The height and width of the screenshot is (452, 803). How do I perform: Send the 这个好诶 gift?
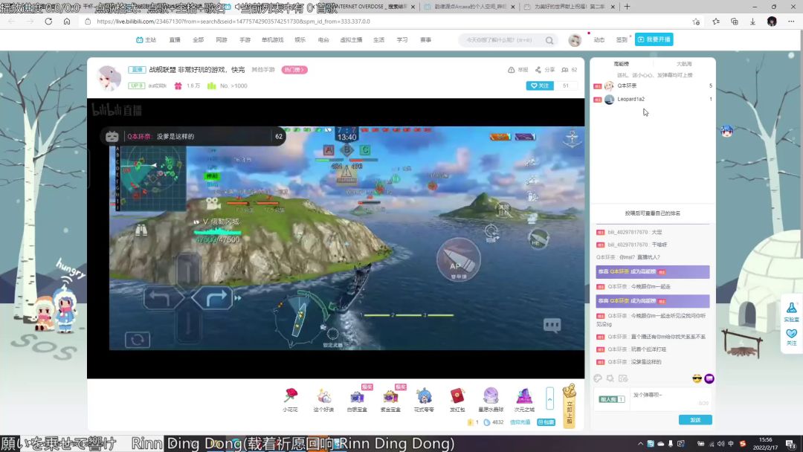pyautogui.click(x=323, y=400)
